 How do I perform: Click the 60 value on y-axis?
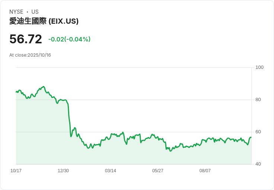click(x=258, y=132)
